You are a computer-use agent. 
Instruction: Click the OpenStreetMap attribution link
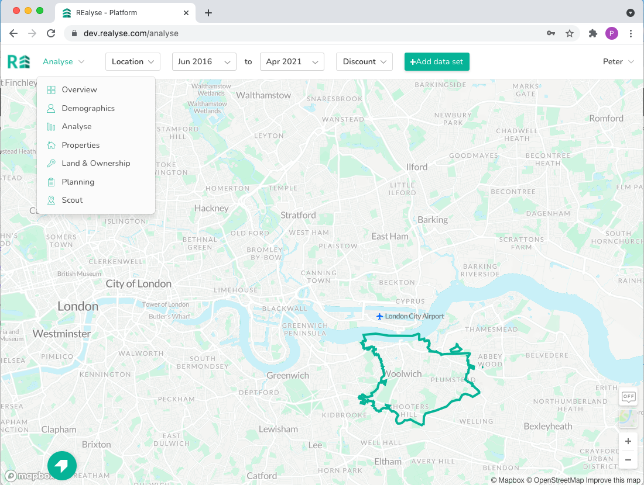tap(555, 480)
